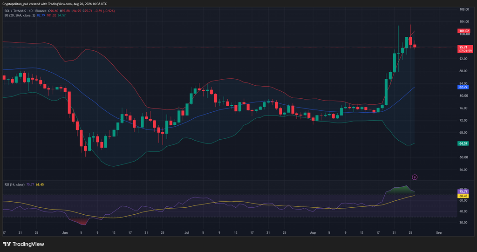Viewport: 477px width, 252px height.
Task: Click the purple 75.77 value in RSI legend
Action: (30, 184)
